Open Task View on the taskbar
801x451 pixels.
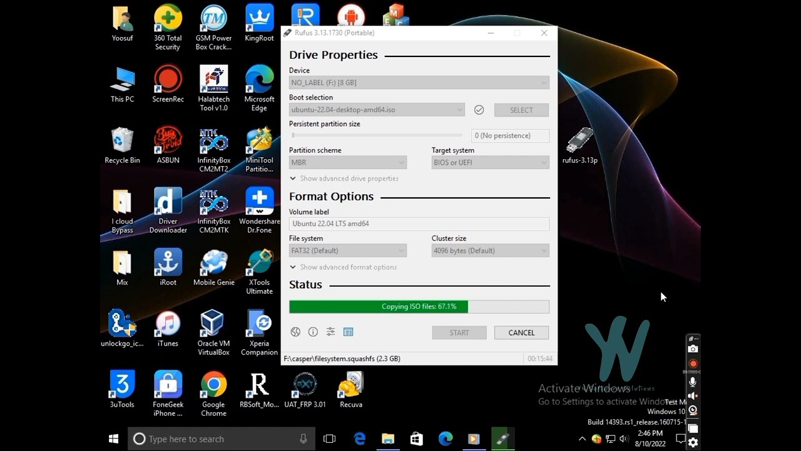pos(329,439)
